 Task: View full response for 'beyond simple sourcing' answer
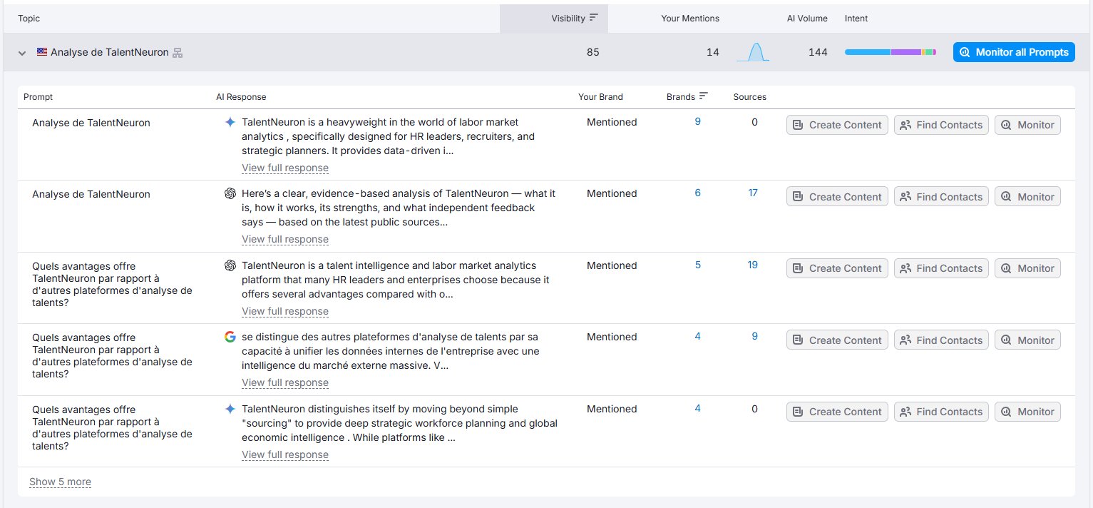(285, 454)
